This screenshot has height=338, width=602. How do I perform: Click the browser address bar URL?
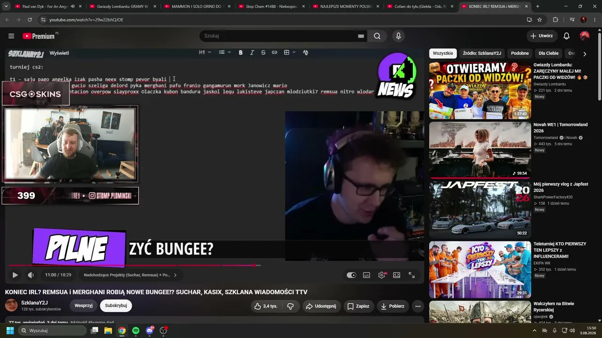coord(86,20)
